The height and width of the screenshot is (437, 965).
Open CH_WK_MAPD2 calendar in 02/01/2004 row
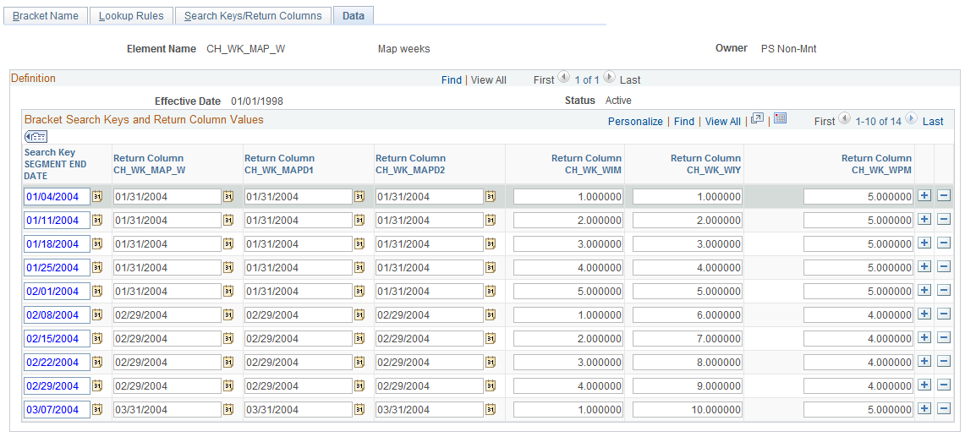[490, 291]
